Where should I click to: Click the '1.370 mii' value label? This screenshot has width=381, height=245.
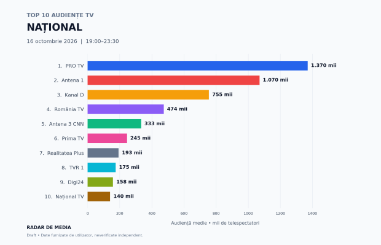[324, 65]
